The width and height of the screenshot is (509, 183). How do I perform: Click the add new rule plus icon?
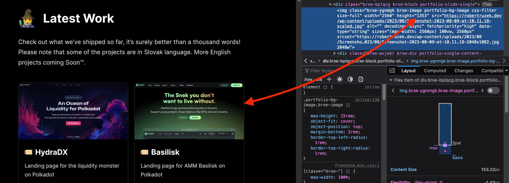coord(329,79)
